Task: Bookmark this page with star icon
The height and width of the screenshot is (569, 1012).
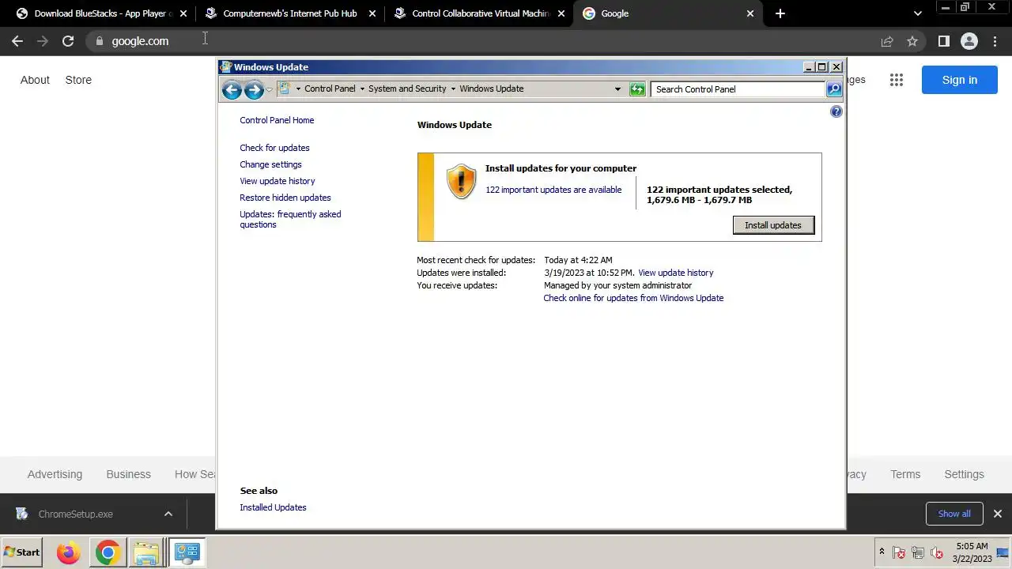Action: (912, 41)
